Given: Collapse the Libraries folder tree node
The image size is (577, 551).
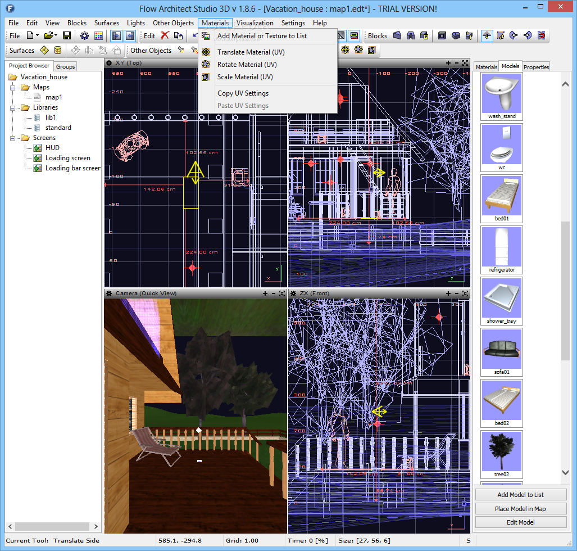Looking at the screenshot, I should click(12, 107).
